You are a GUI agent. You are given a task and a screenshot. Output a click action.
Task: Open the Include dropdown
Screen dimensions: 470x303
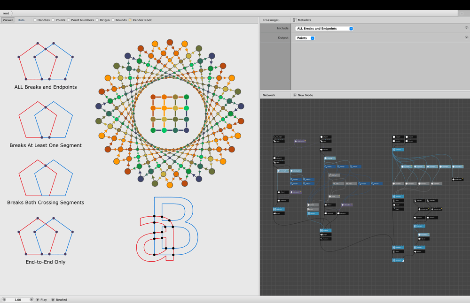point(324,29)
